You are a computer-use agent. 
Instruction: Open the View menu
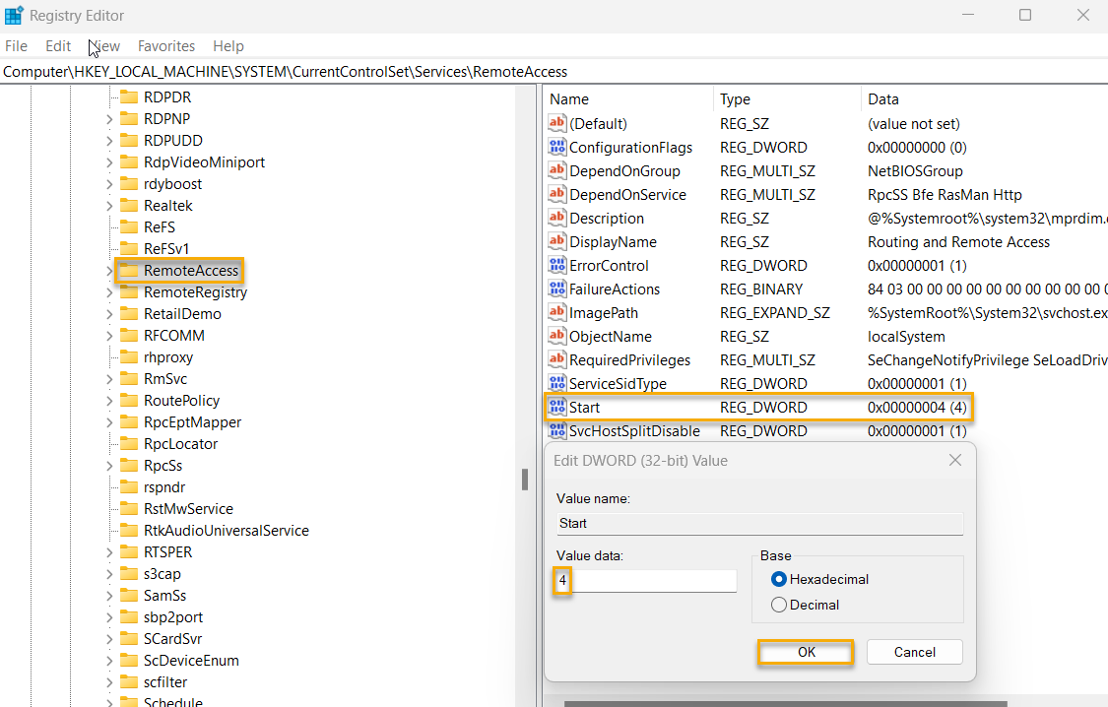[x=103, y=45]
